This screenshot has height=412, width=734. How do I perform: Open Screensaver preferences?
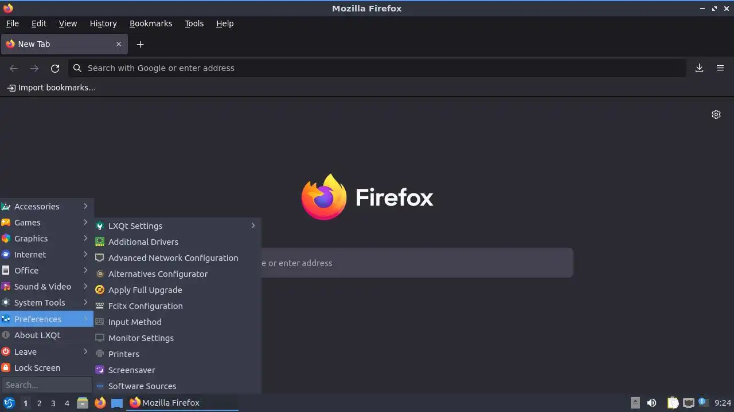click(x=177, y=370)
